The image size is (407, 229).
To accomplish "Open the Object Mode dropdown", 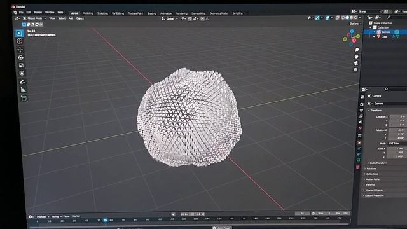I will [x=34, y=18].
